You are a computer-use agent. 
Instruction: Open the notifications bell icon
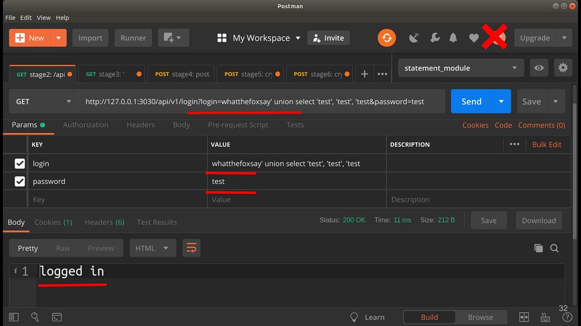(453, 38)
